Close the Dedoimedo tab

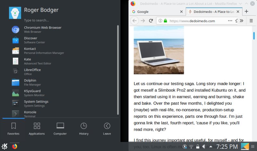click(x=238, y=12)
